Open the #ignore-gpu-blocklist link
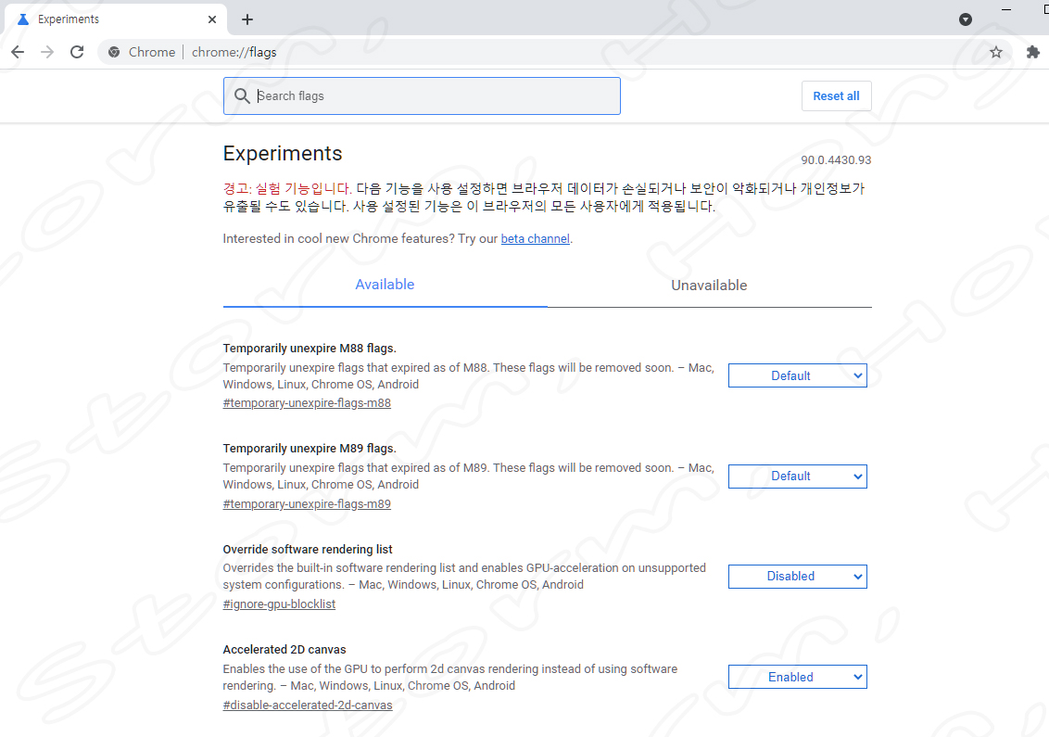Viewport: 1049px width, 737px height. 279,604
